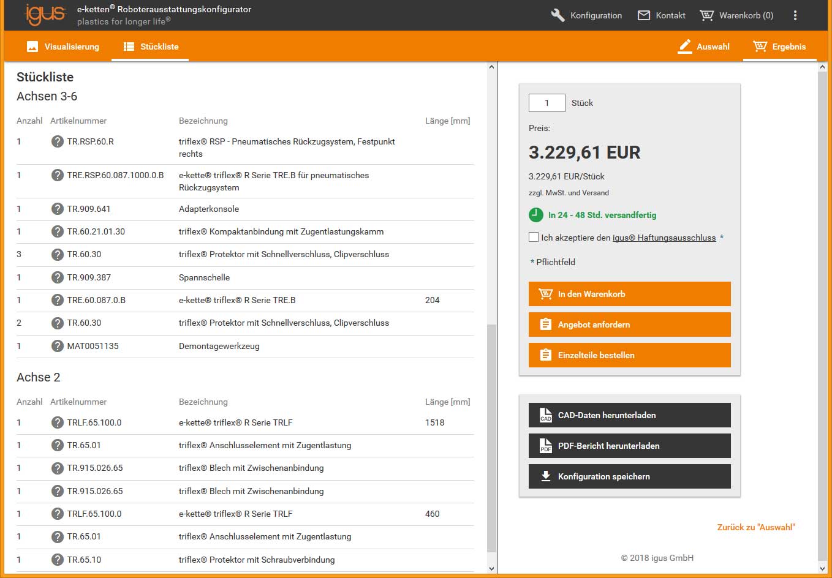Open Konfiguration wrench menu

(586, 15)
